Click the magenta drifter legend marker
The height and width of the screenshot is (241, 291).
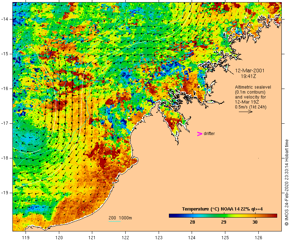(x=199, y=134)
